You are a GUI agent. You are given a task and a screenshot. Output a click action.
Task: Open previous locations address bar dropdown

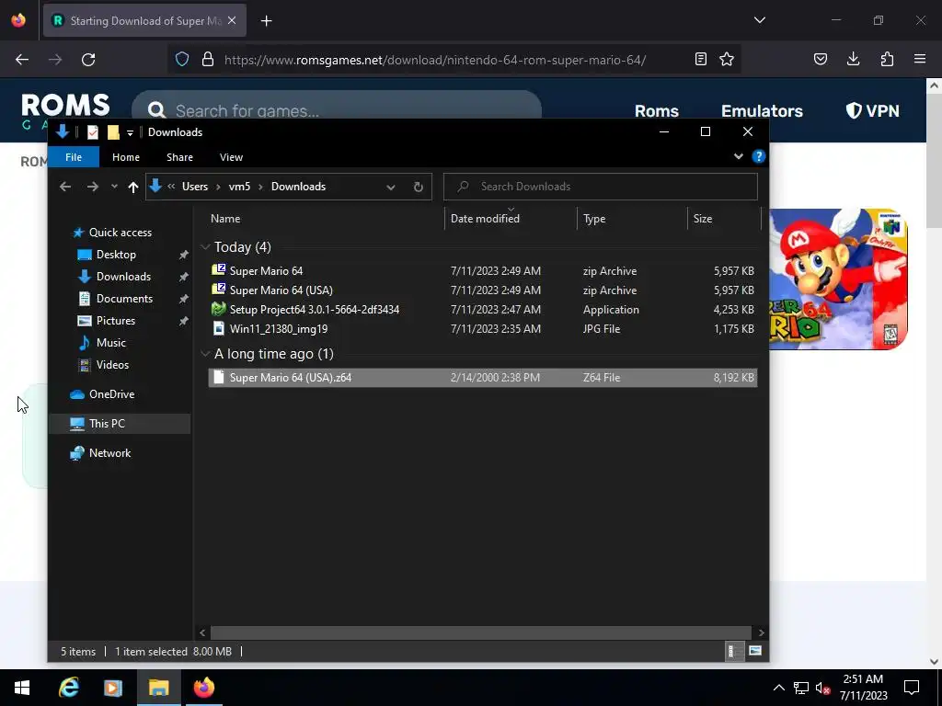(390, 188)
